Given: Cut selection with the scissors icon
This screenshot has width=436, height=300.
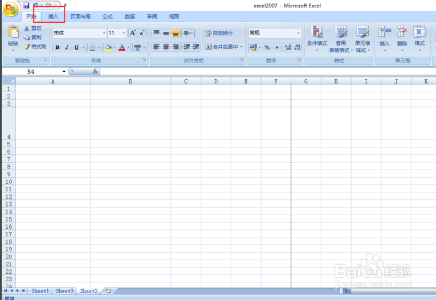Looking at the screenshot, I should tap(27, 28).
